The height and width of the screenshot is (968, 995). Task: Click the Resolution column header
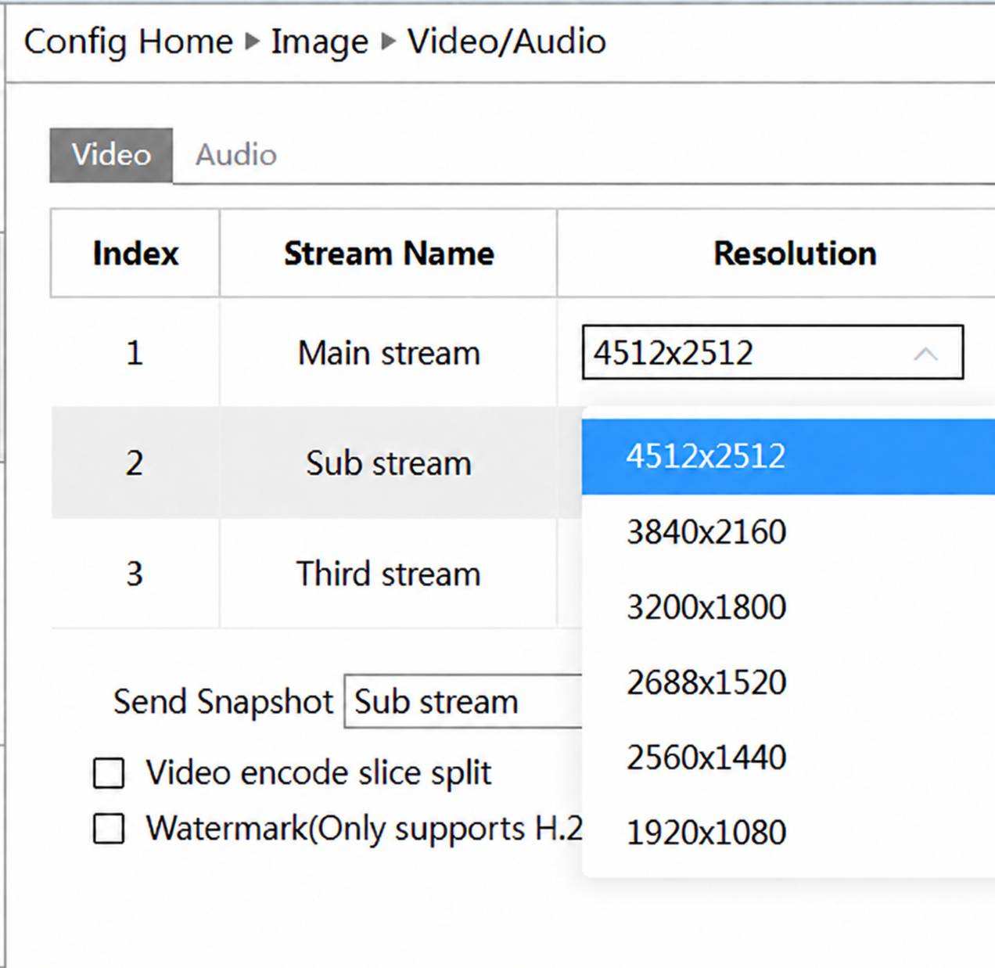(795, 254)
